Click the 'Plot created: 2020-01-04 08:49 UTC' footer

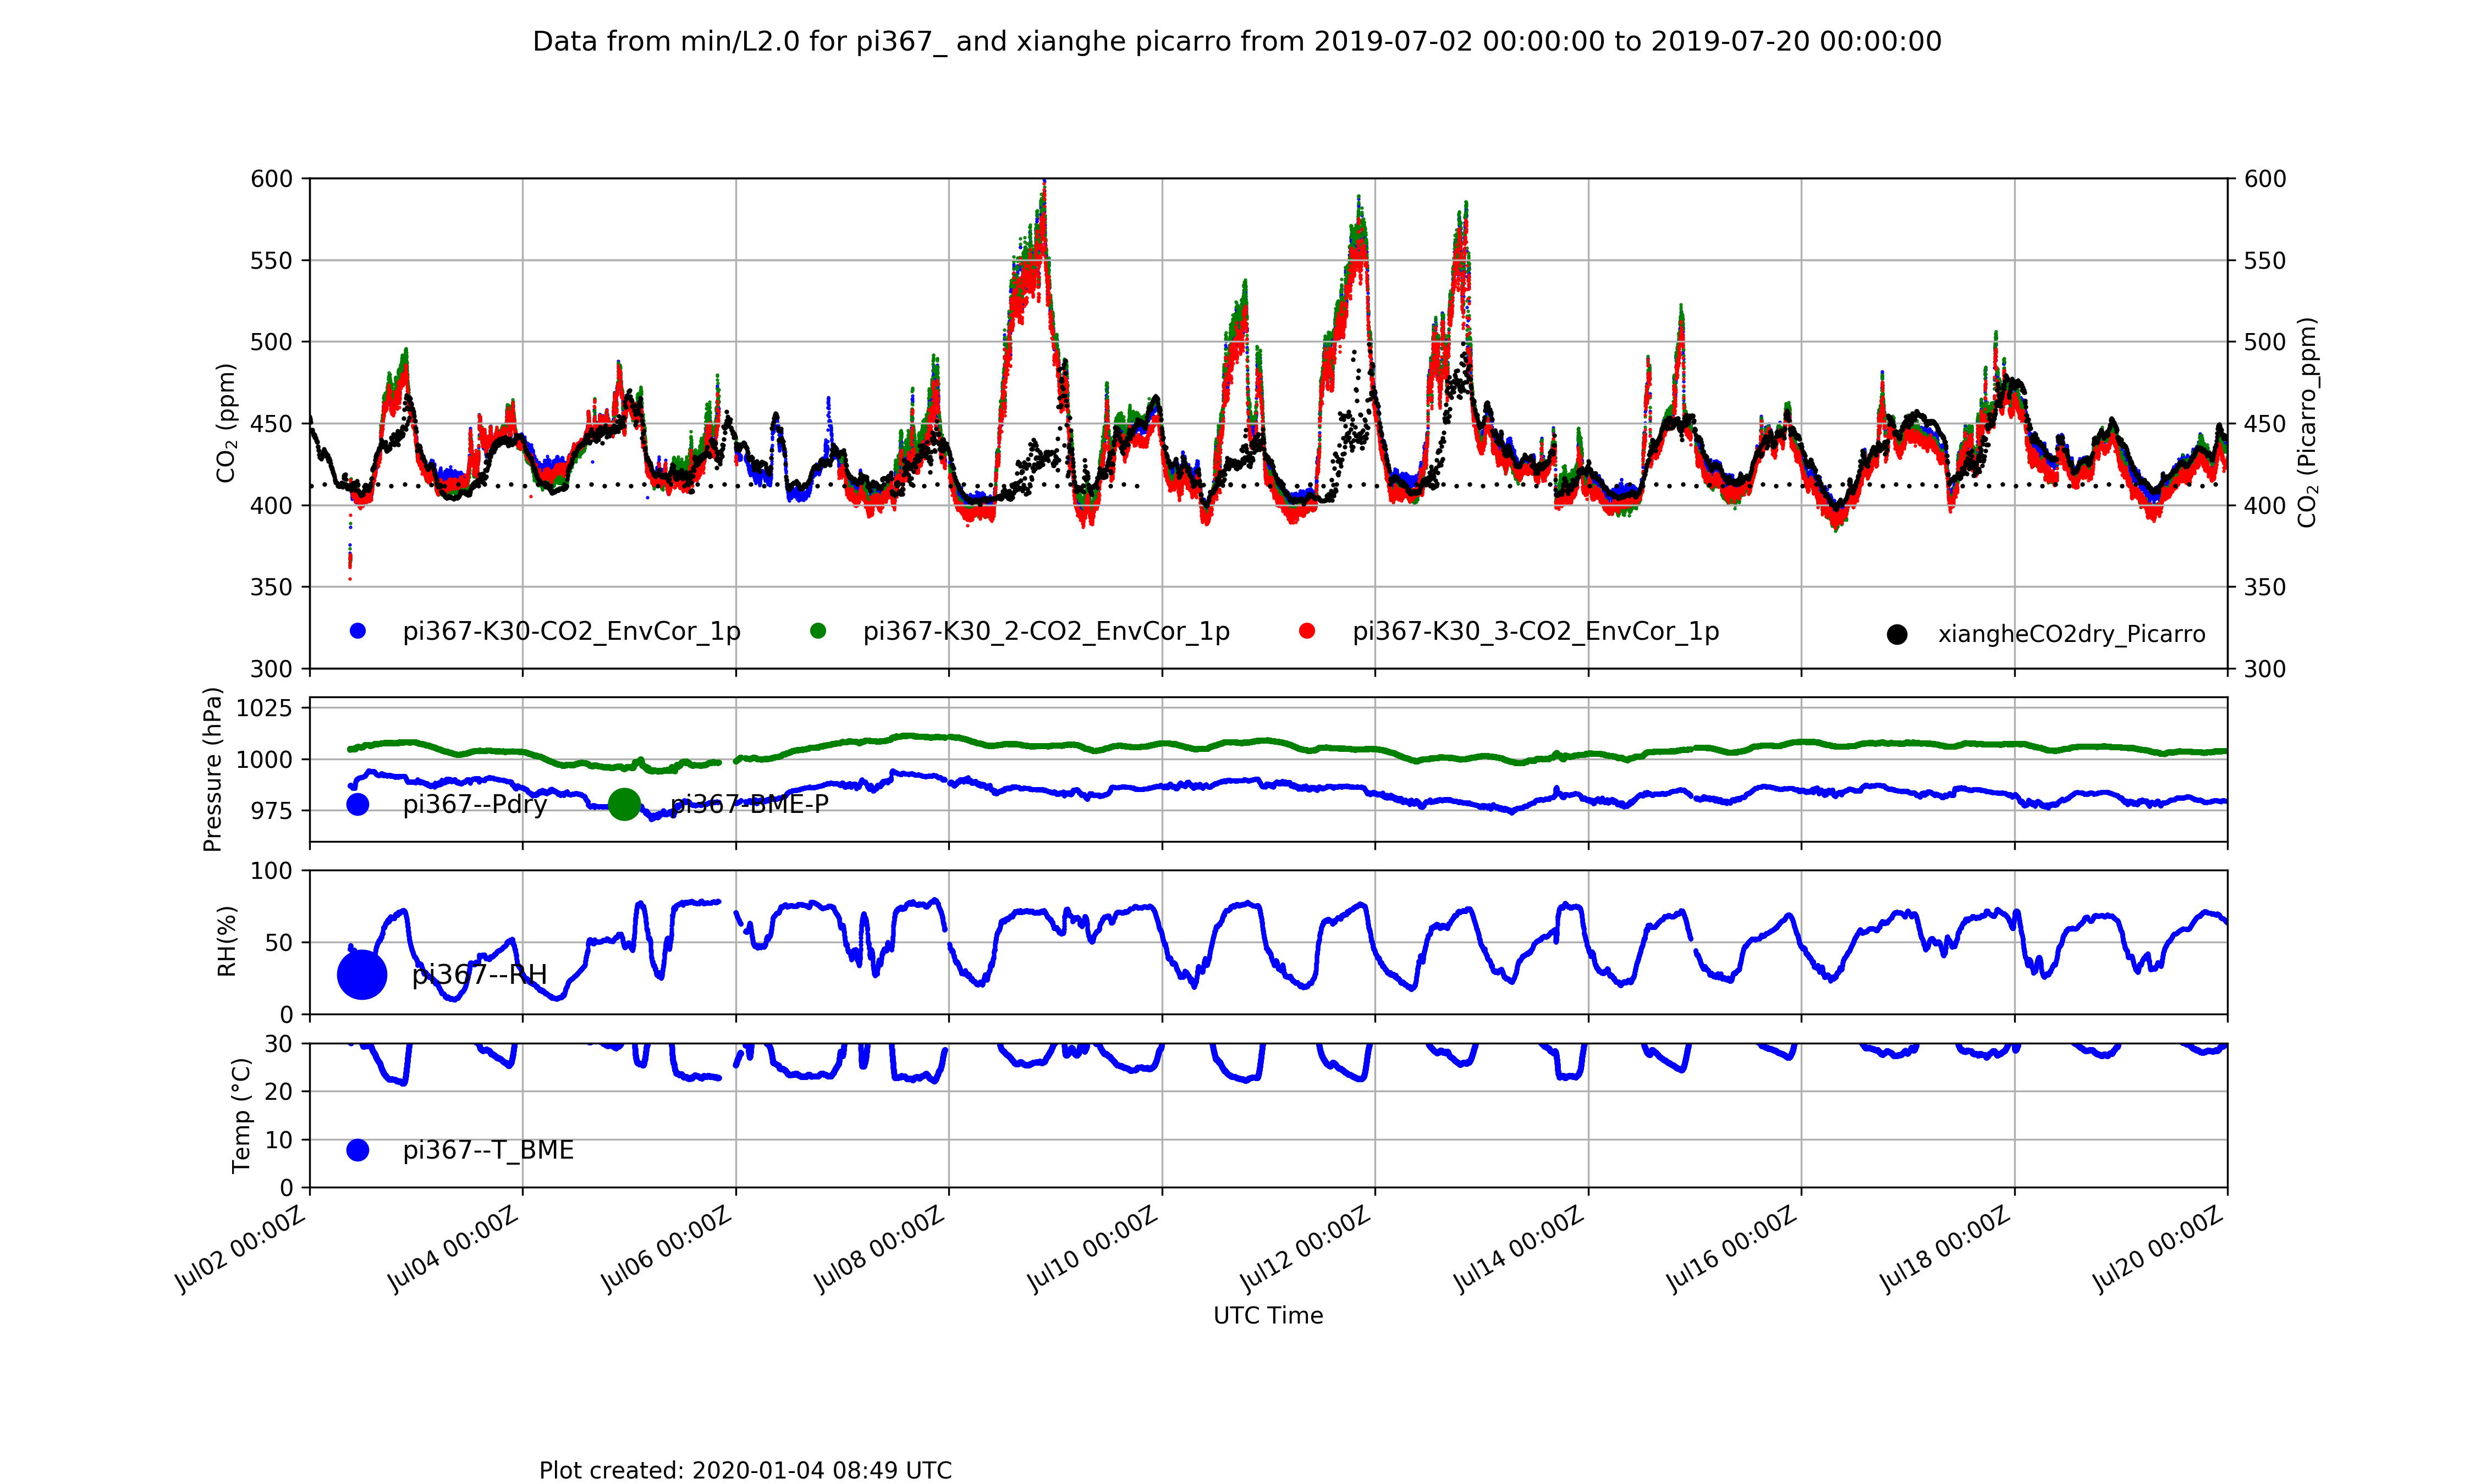click(x=745, y=1470)
